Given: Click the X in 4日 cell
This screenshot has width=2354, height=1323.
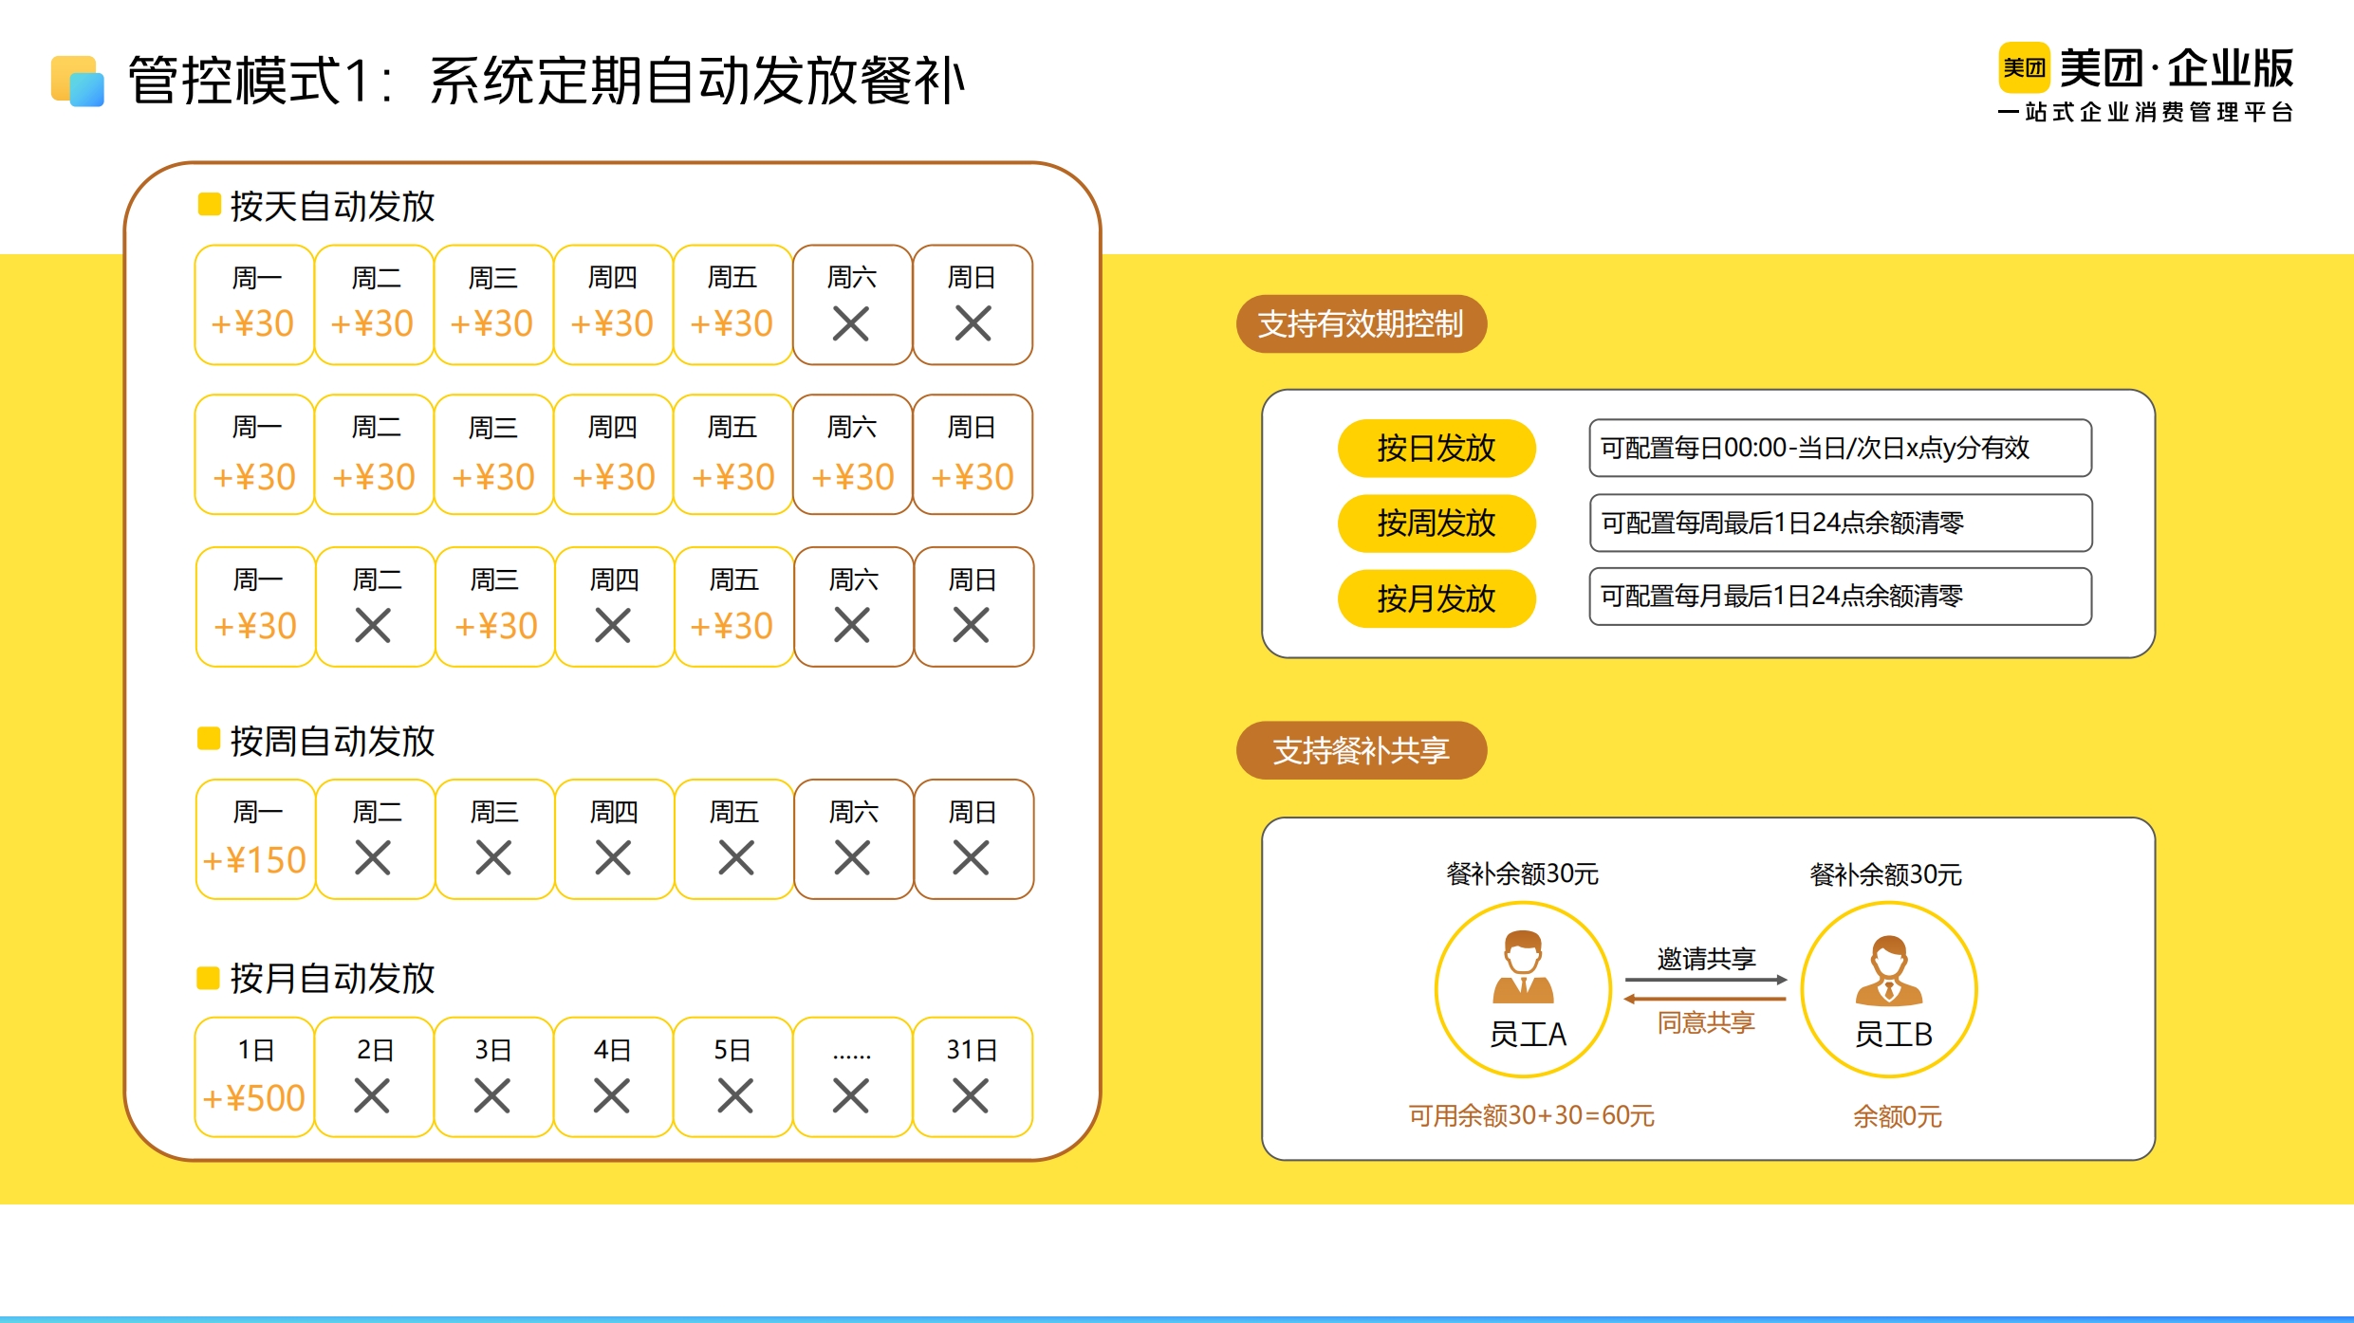Looking at the screenshot, I should [x=612, y=1096].
